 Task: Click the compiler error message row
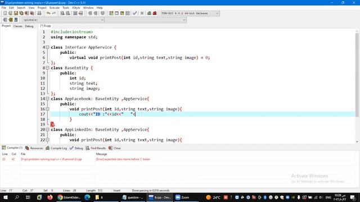coord(179,159)
